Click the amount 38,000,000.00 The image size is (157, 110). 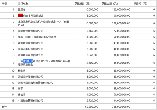(x=122, y=55)
